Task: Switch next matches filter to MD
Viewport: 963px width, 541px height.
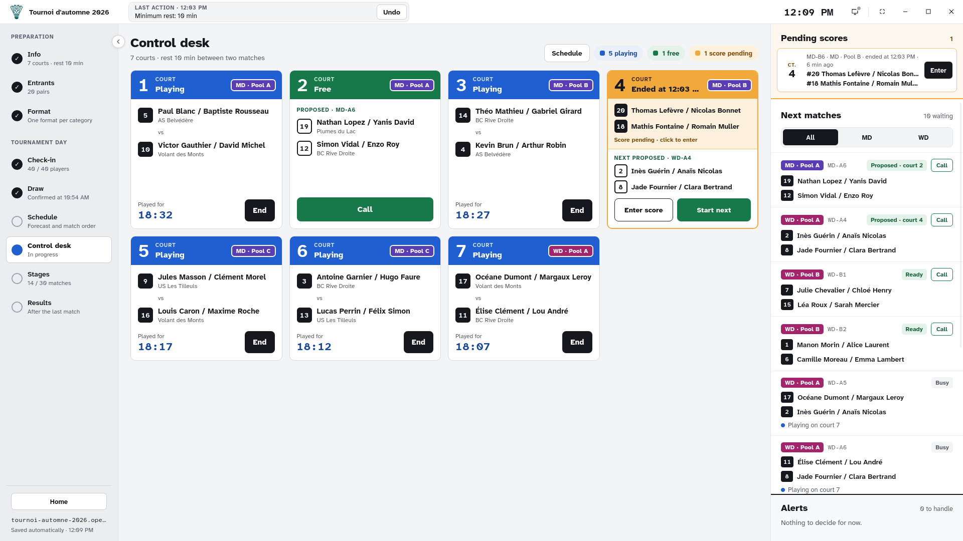Action: 867,137
